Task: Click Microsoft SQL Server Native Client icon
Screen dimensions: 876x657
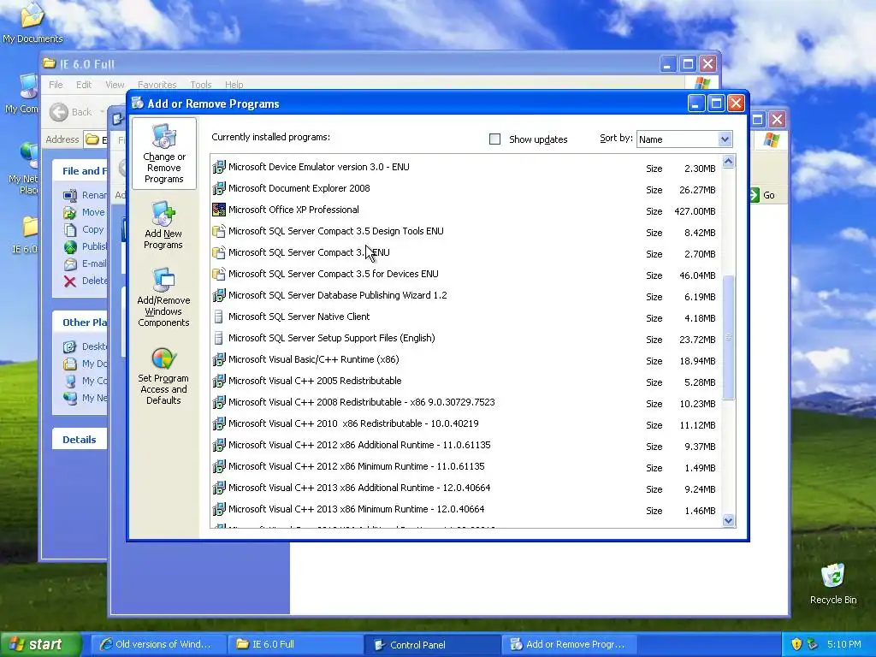Action: (219, 317)
